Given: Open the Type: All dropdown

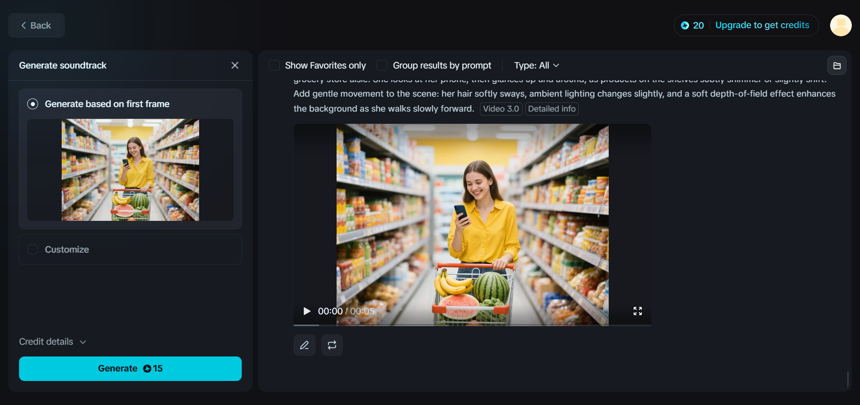Looking at the screenshot, I should (537, 65).
